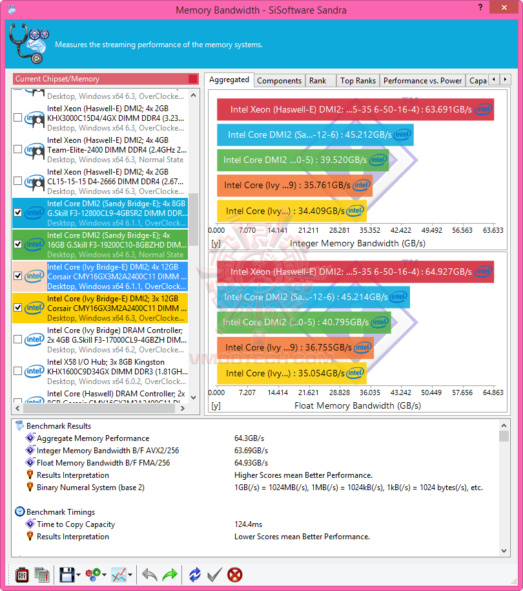The width and height of the screenshot is (523, 591).
Task: Open the save icon dropdown arrow
Action: (78, 575)
